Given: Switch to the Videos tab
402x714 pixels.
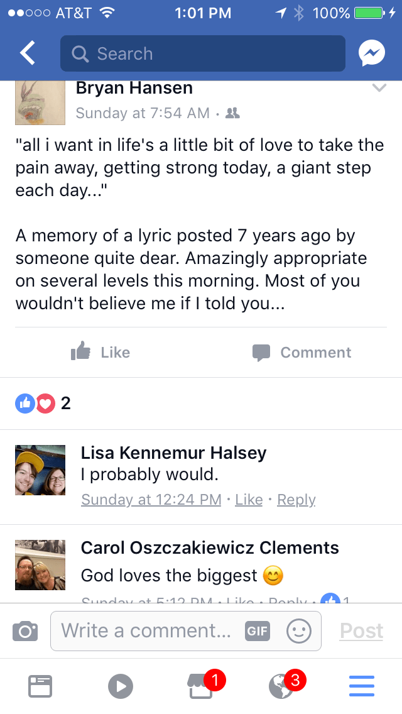Looking at the screenshot, I should click(x=121, y=686).
